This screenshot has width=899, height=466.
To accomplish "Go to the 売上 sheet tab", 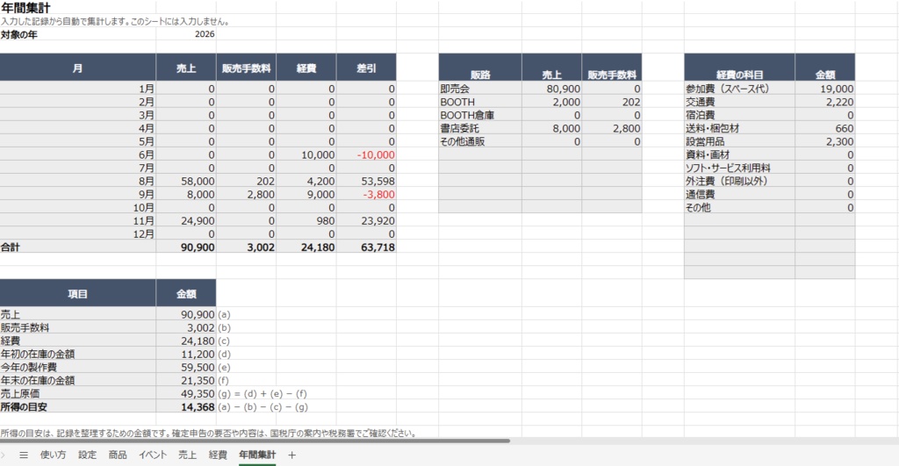I will (x=187, y=455).
